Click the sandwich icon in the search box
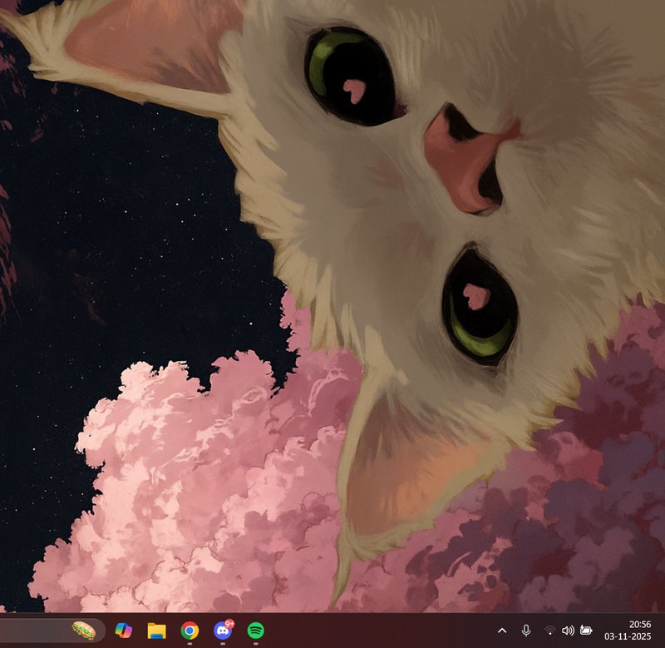Viewport: 665px width, 648px height. (x=84, y=631)
